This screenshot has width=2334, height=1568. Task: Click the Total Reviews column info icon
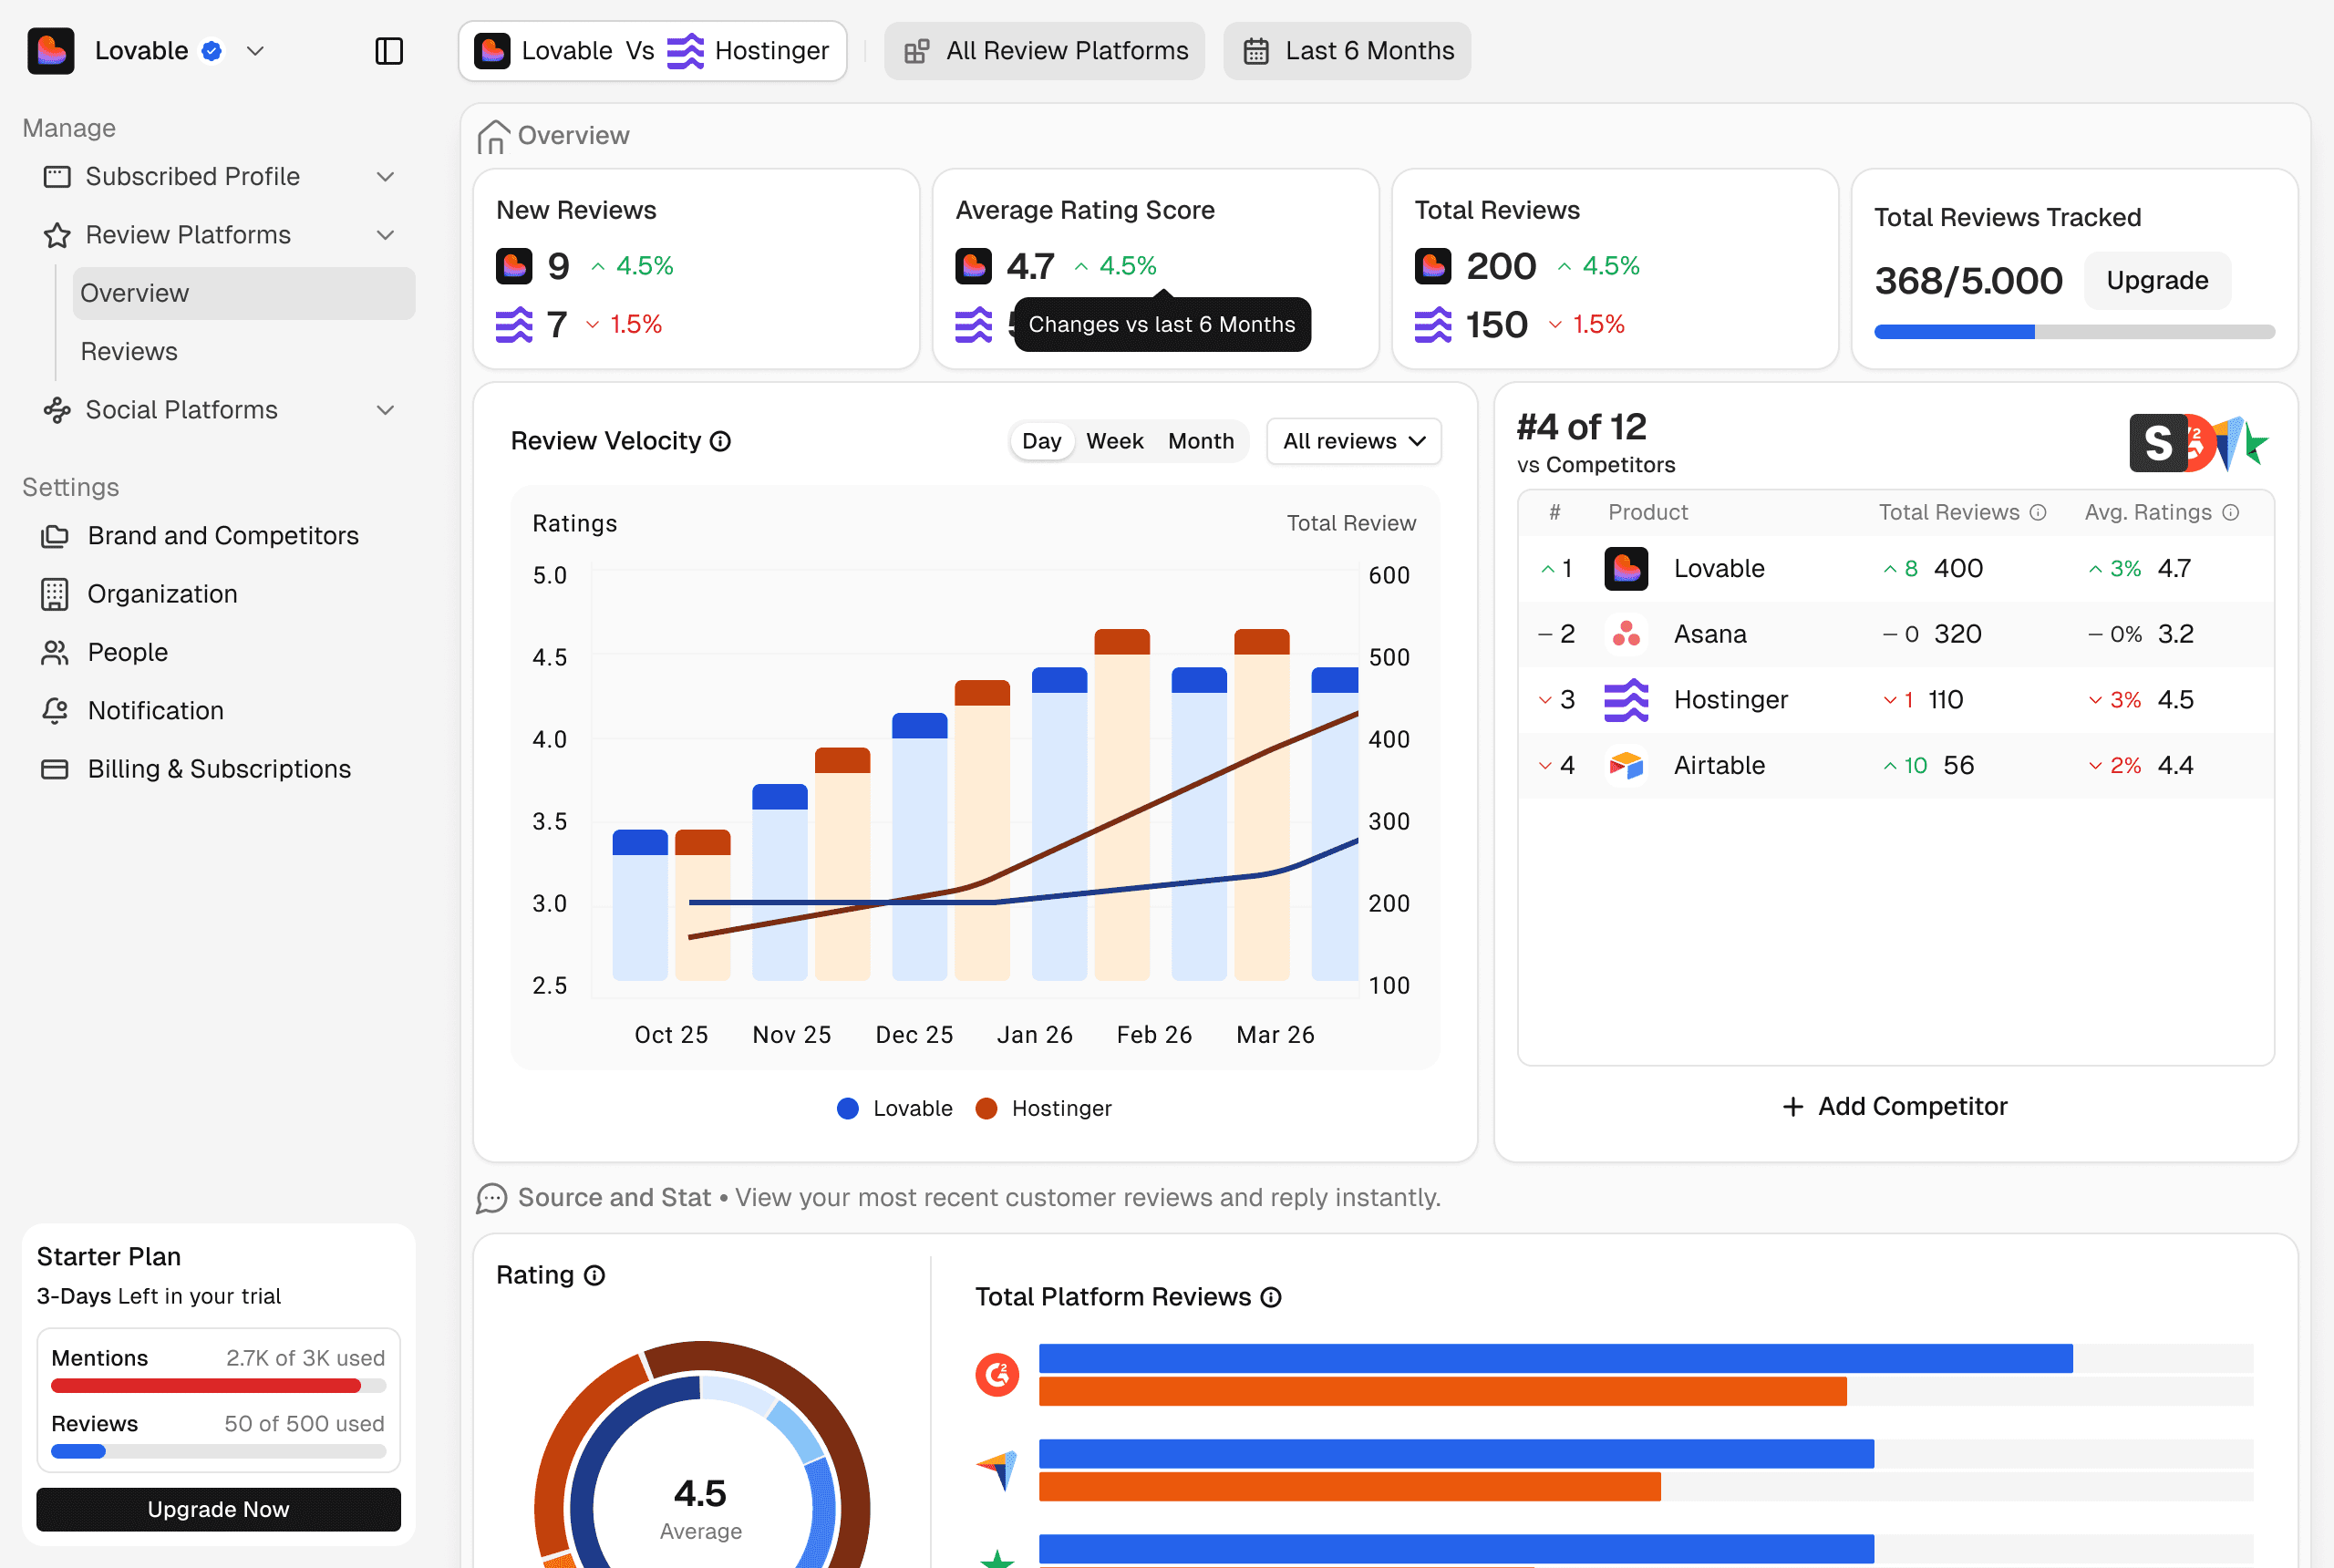[x=2038, y=512]
